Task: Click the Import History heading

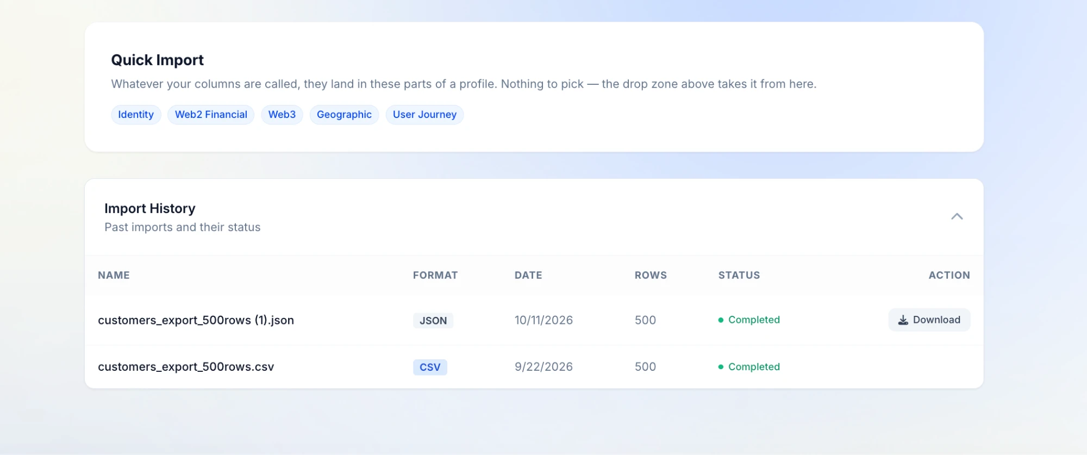Action: pyautogui.click(x=150, y=208)
